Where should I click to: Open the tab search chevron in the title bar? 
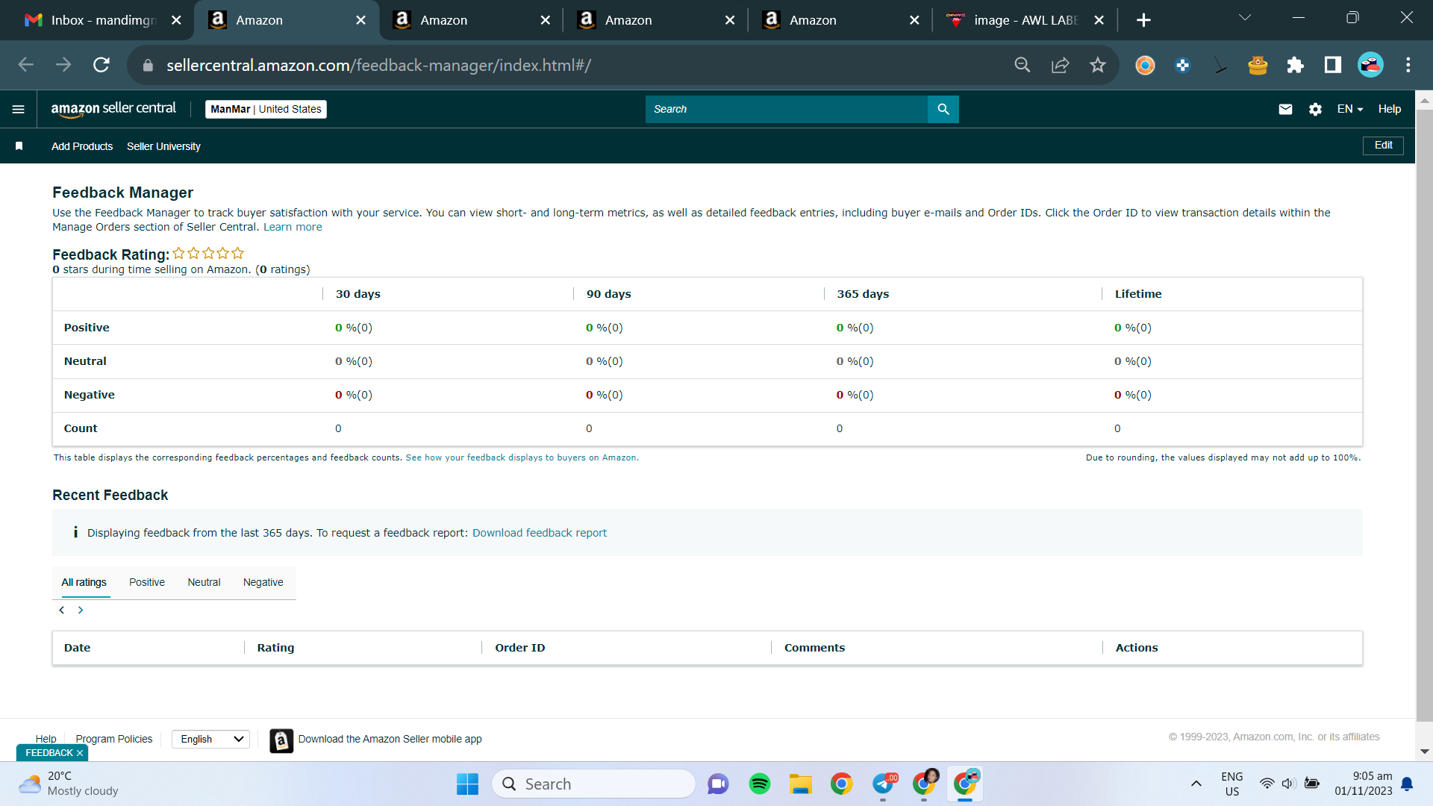click(1244, 17)
